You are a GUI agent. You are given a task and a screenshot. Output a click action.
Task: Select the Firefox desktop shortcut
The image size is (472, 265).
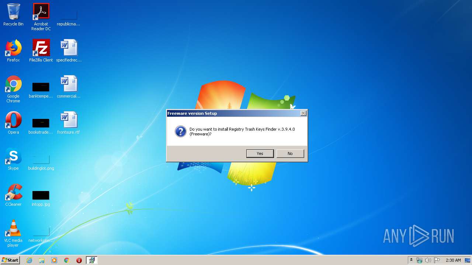(13, 51)
